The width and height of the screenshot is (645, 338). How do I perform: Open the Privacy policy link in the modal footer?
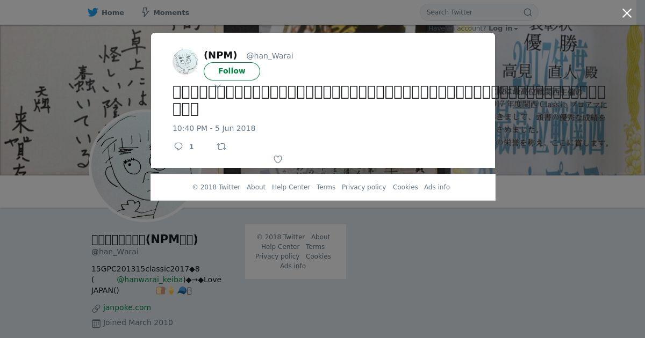click(364, 187)
